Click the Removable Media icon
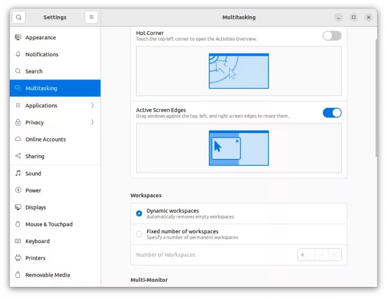This screenshot has height=298, width=387. click(x=18, y=275)
